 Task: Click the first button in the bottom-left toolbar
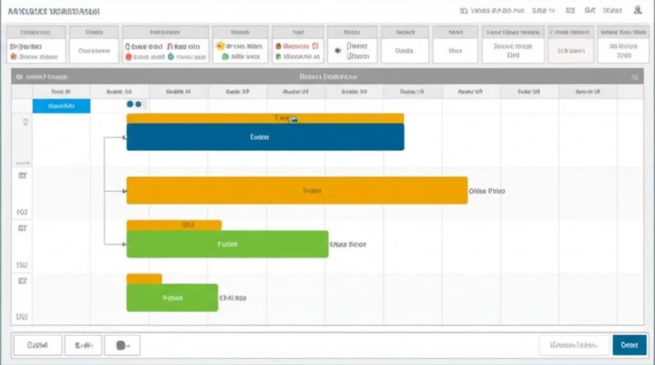point(38,345)
